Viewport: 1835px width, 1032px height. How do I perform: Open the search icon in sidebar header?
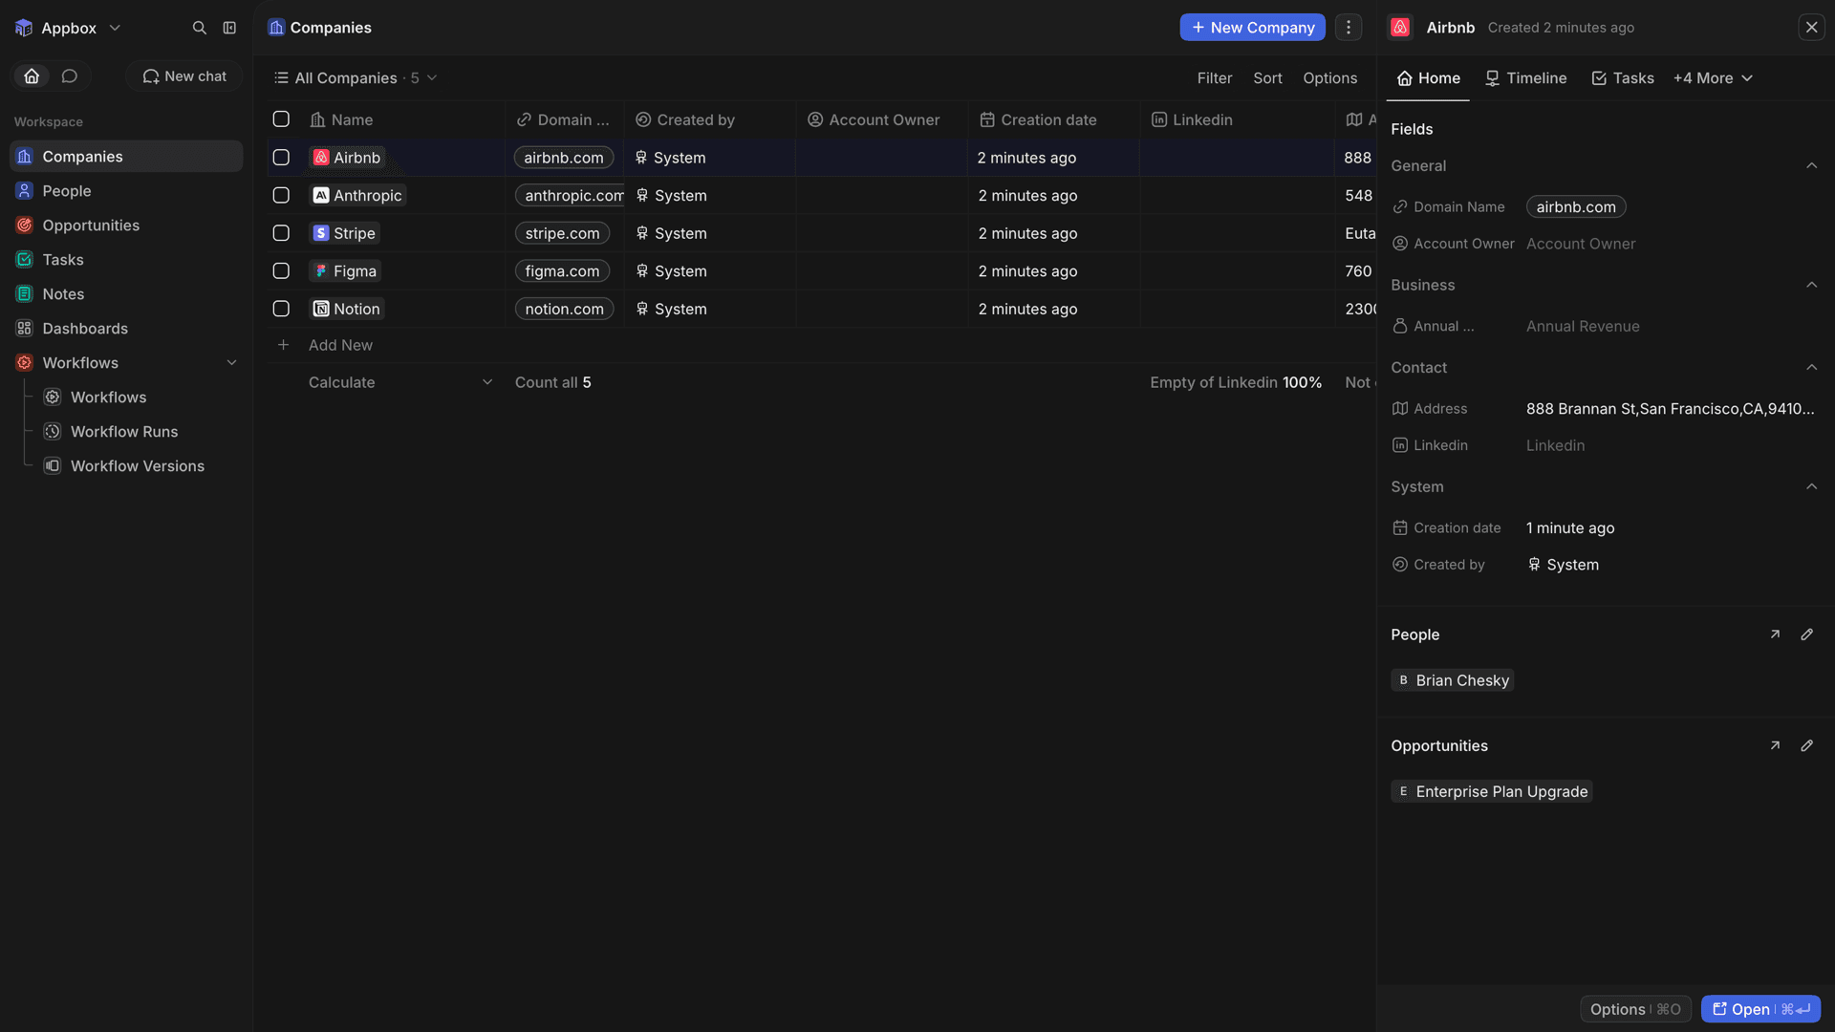(199, 28)
